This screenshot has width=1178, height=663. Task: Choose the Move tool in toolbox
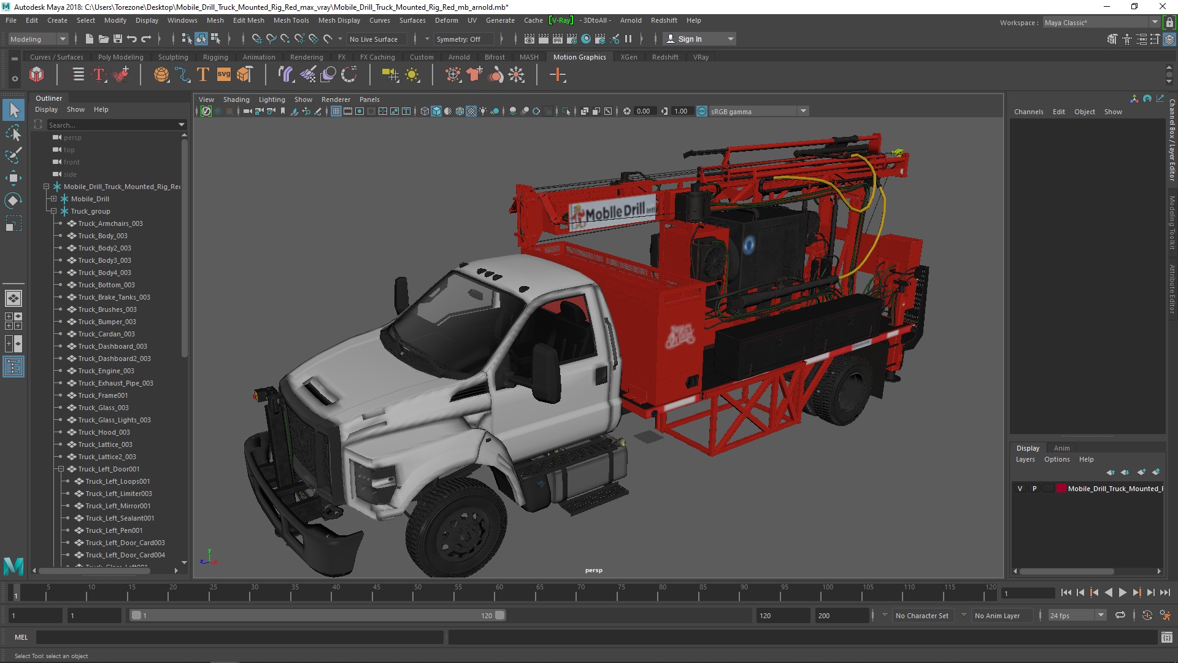click(13, 178)
